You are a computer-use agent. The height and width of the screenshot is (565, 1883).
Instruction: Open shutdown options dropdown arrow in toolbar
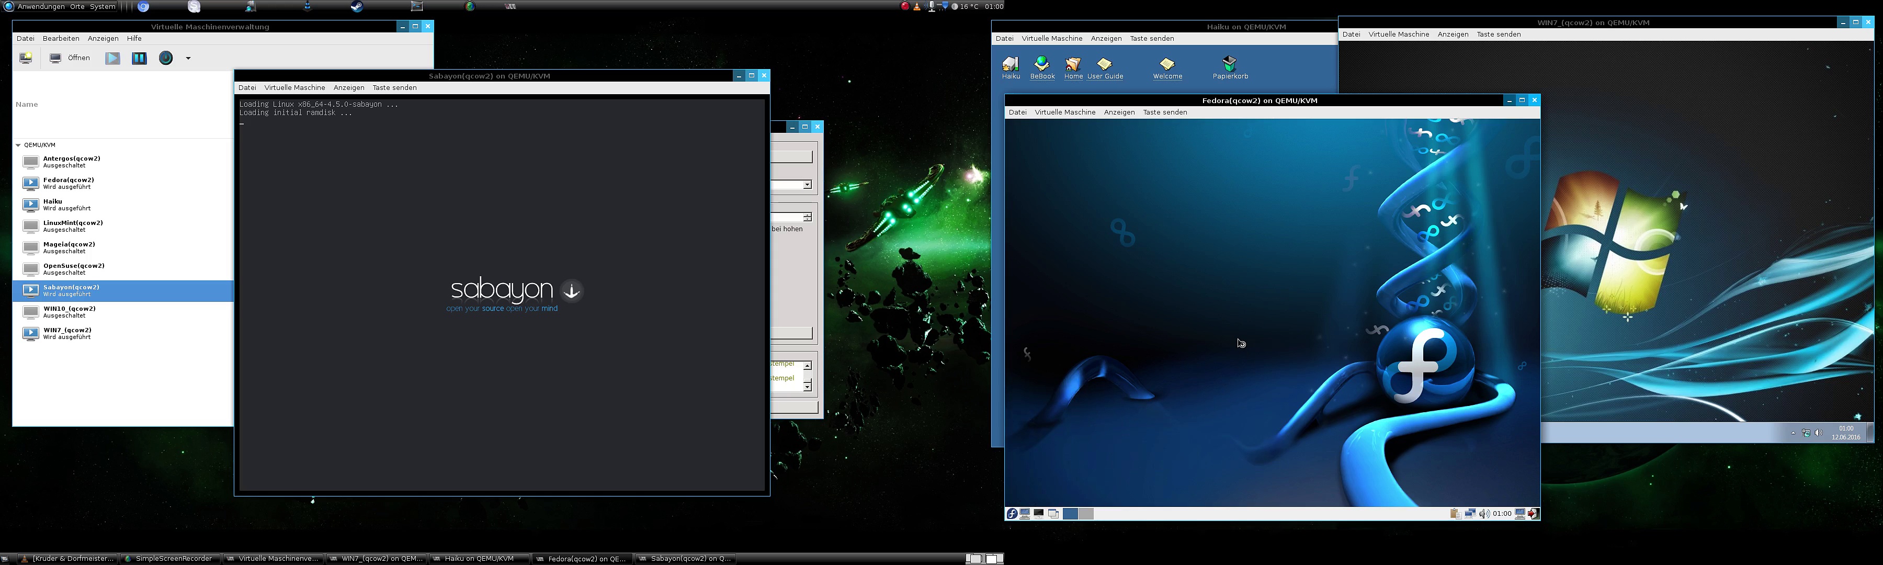click(x=188, y=59)
